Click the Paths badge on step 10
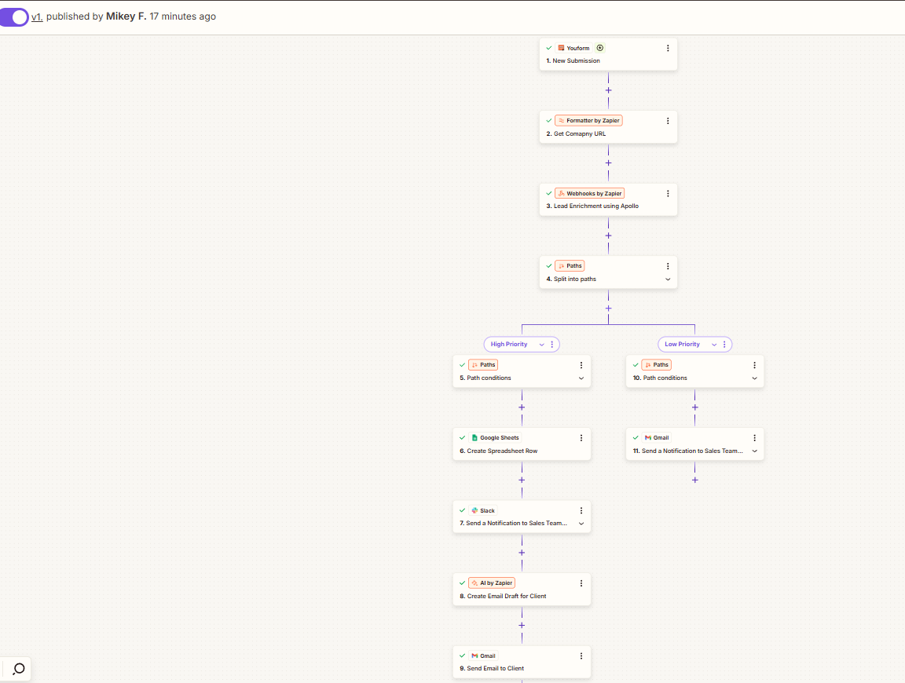The width and height of the screenshot is (905, 683). (x=656, y=364)
